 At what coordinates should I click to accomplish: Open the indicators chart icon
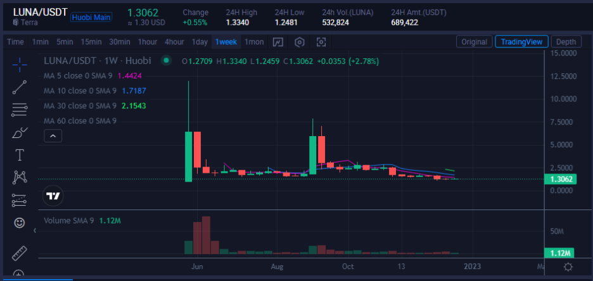tap(278, 42)
